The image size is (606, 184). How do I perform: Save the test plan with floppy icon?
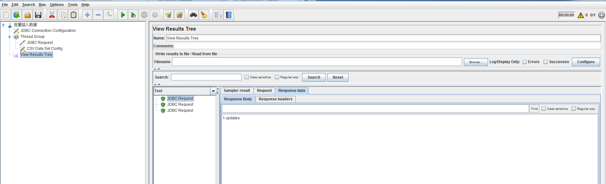(38, 15)
